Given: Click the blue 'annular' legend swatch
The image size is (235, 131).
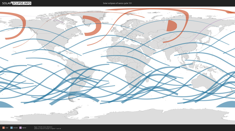Looking at the screenshot, I should [11, 128].
